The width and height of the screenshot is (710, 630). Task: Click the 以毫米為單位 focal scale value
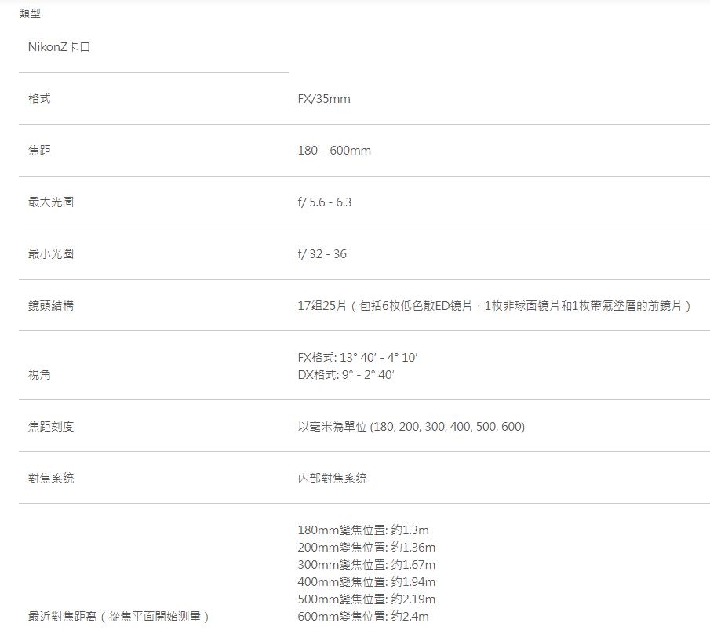point(411,427)
